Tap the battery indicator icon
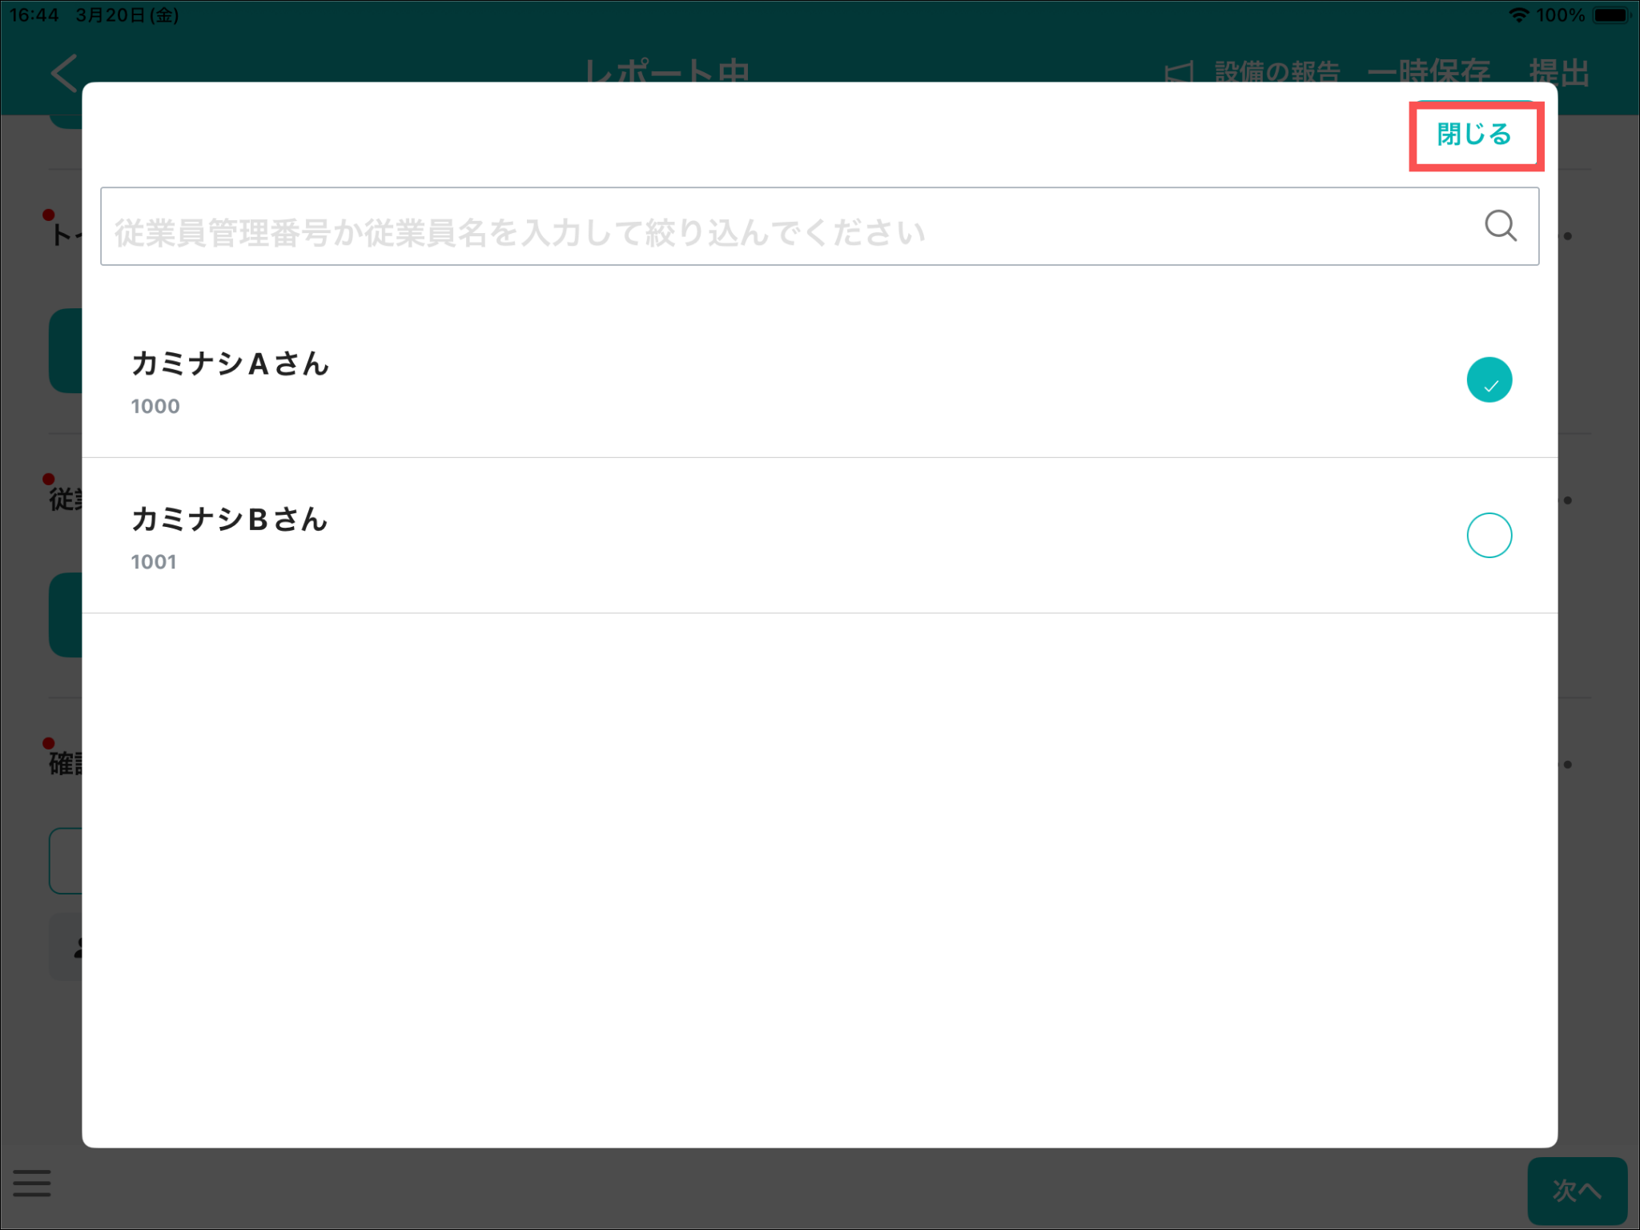The image size is (1640, 1230). tap(1610, 15)
